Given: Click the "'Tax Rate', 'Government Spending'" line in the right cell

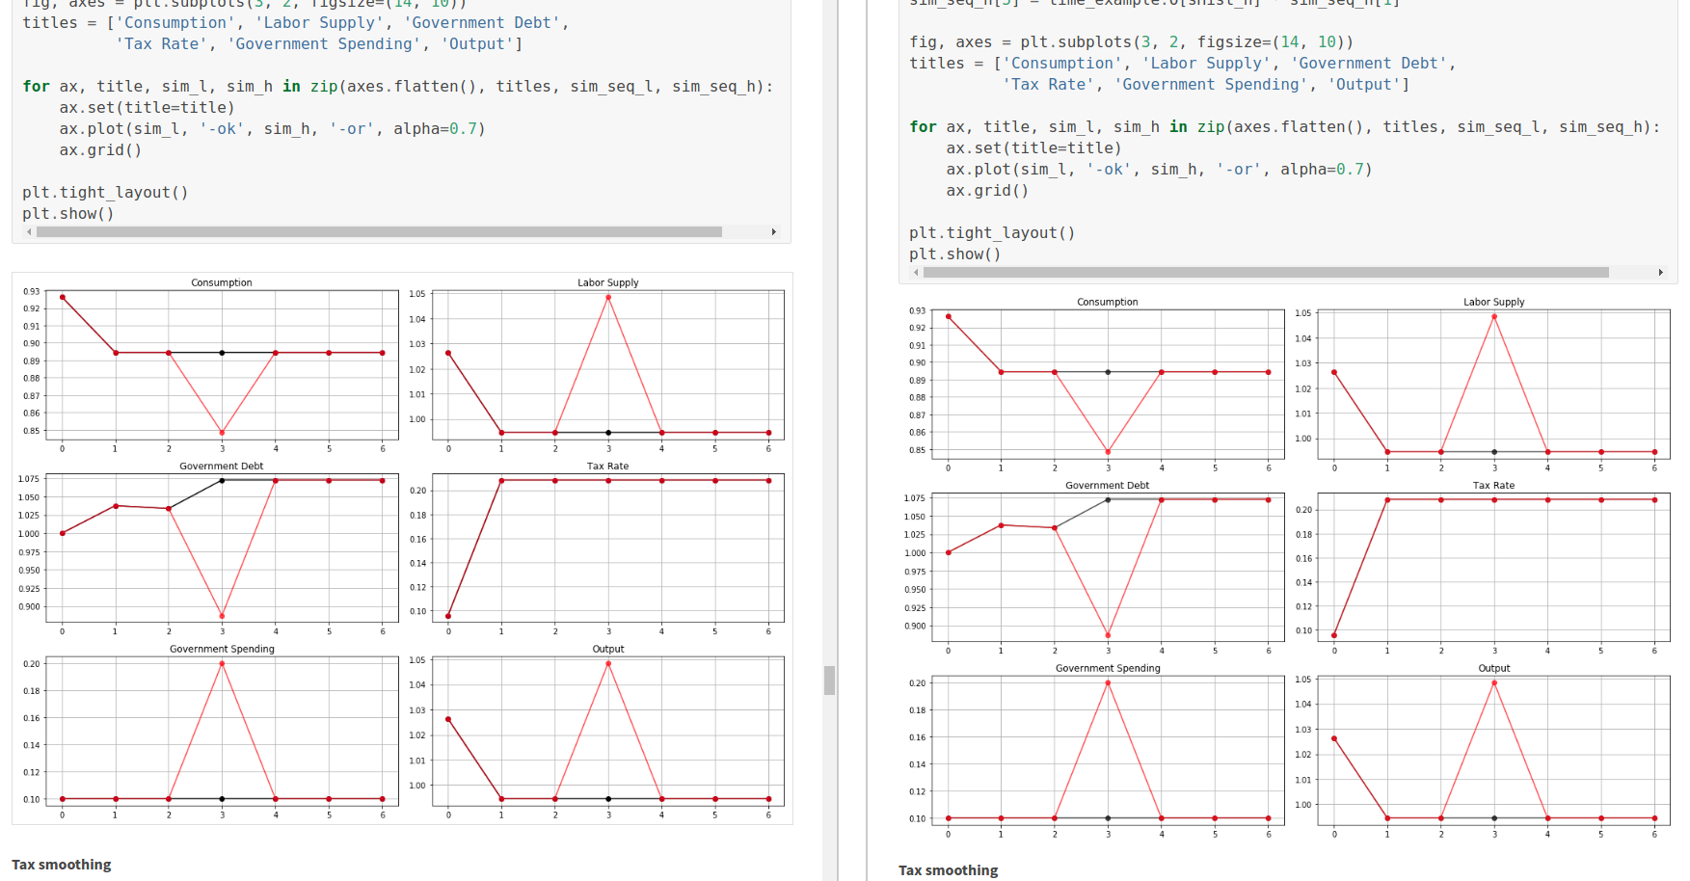Looking at the screenshot, I should coord(1206,85).
